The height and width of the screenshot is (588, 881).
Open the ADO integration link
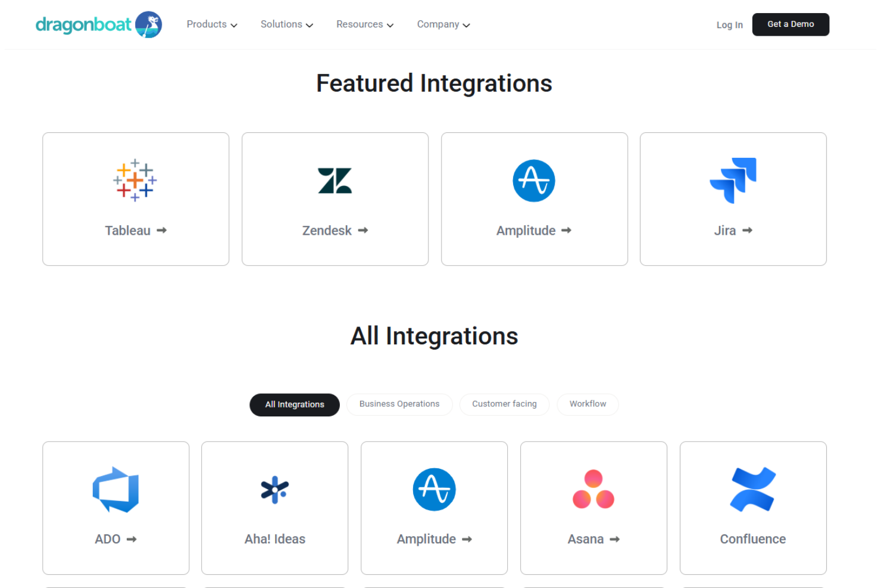point(116,539)
